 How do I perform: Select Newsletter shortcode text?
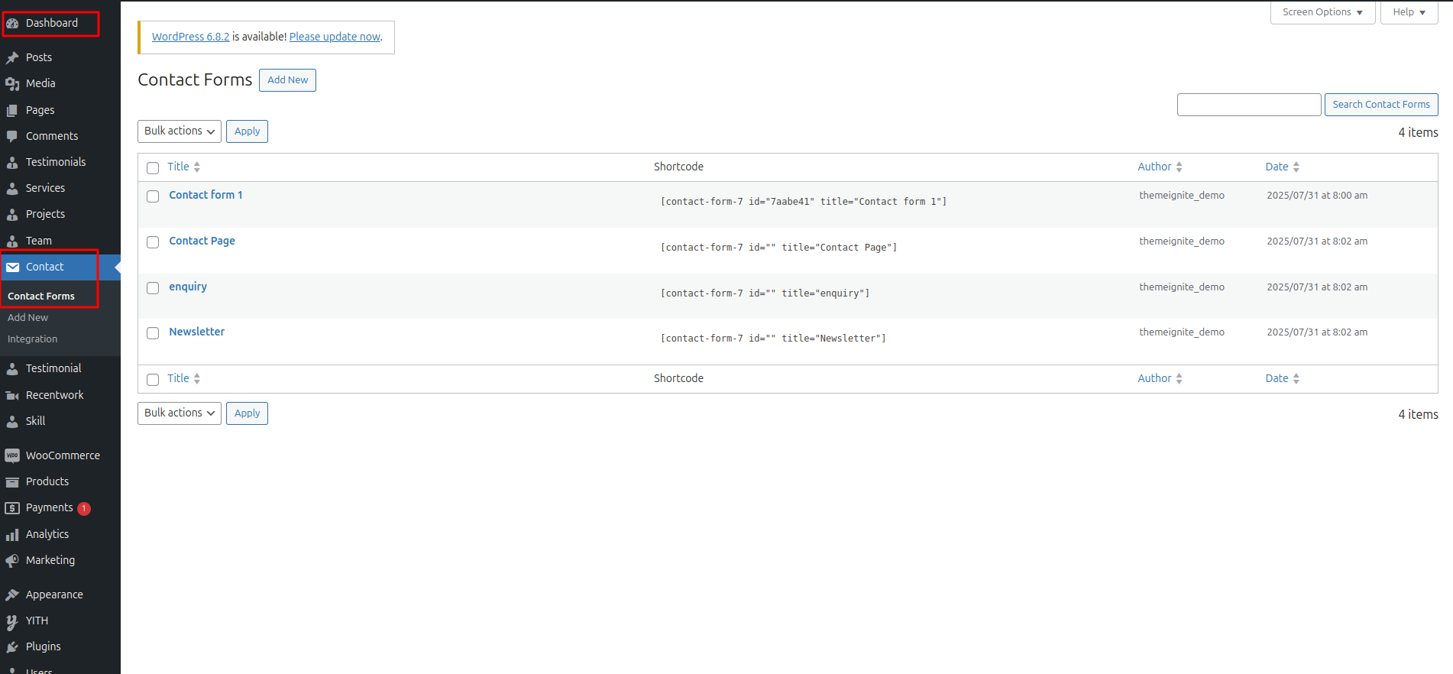[x=773, y=339]
